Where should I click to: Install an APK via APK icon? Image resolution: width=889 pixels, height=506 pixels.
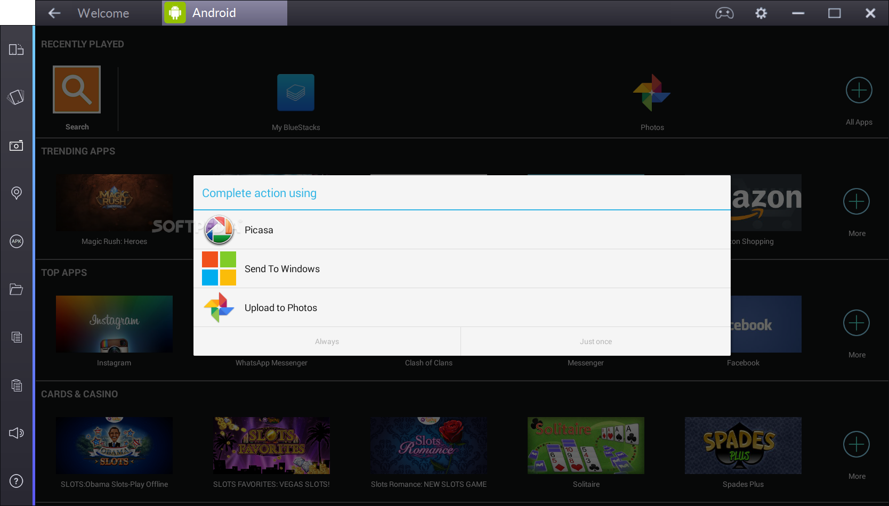(x=17, y=241)
